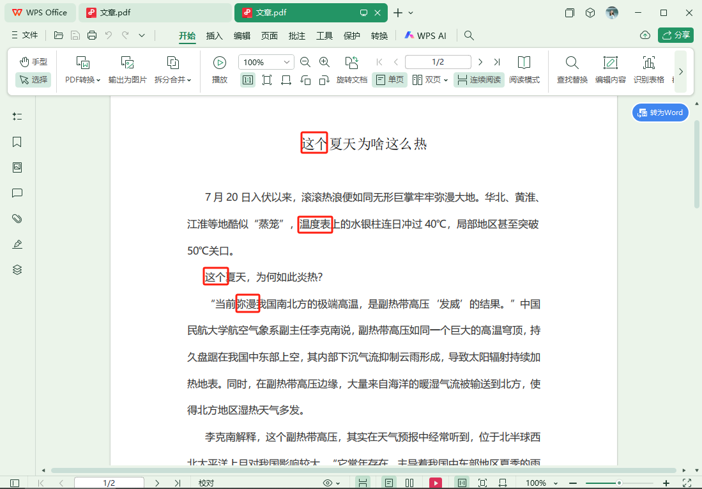Open 查找替换 find and replace
702x489 pixels.
(x=572, y=70)
